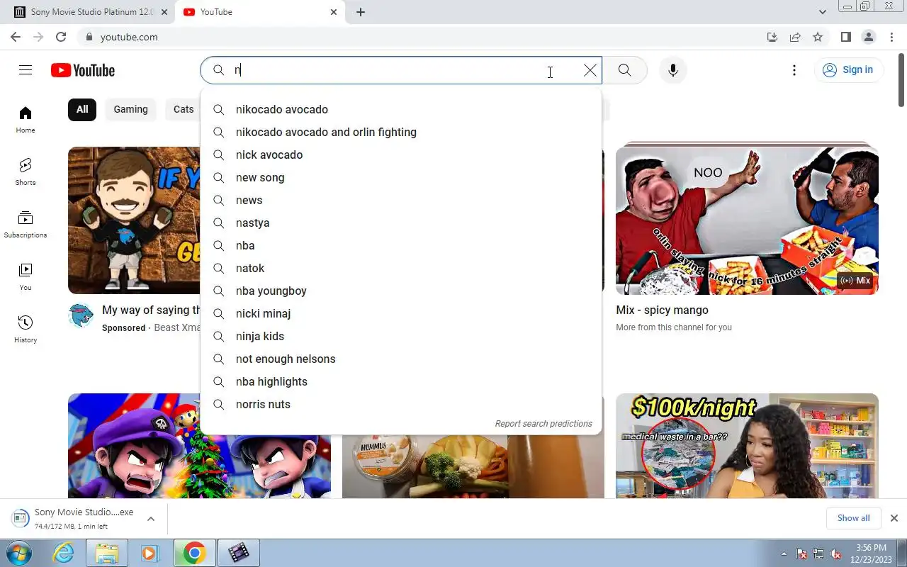Open the YouTube hamburger guide menu

pyautogui.click(x=26, y=69)
